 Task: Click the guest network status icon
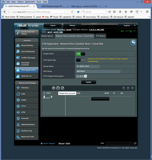tap(127, 31)
